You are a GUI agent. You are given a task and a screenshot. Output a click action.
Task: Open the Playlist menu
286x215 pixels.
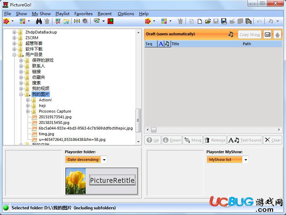click(x=62, y=14)
